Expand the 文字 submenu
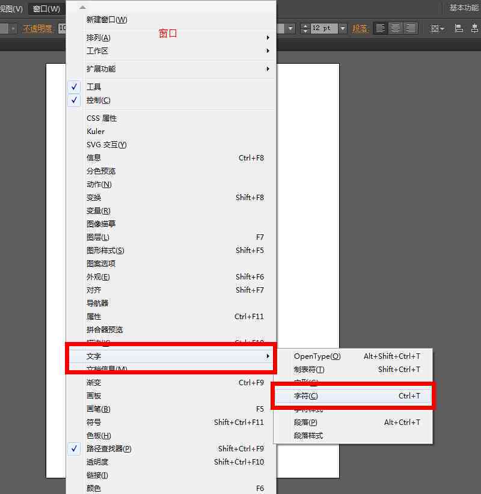The image size is (481, 494). [x=171, y=356]
